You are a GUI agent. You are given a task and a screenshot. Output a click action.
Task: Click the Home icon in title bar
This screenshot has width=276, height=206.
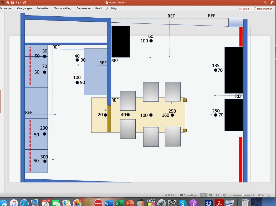coord(8,2)
